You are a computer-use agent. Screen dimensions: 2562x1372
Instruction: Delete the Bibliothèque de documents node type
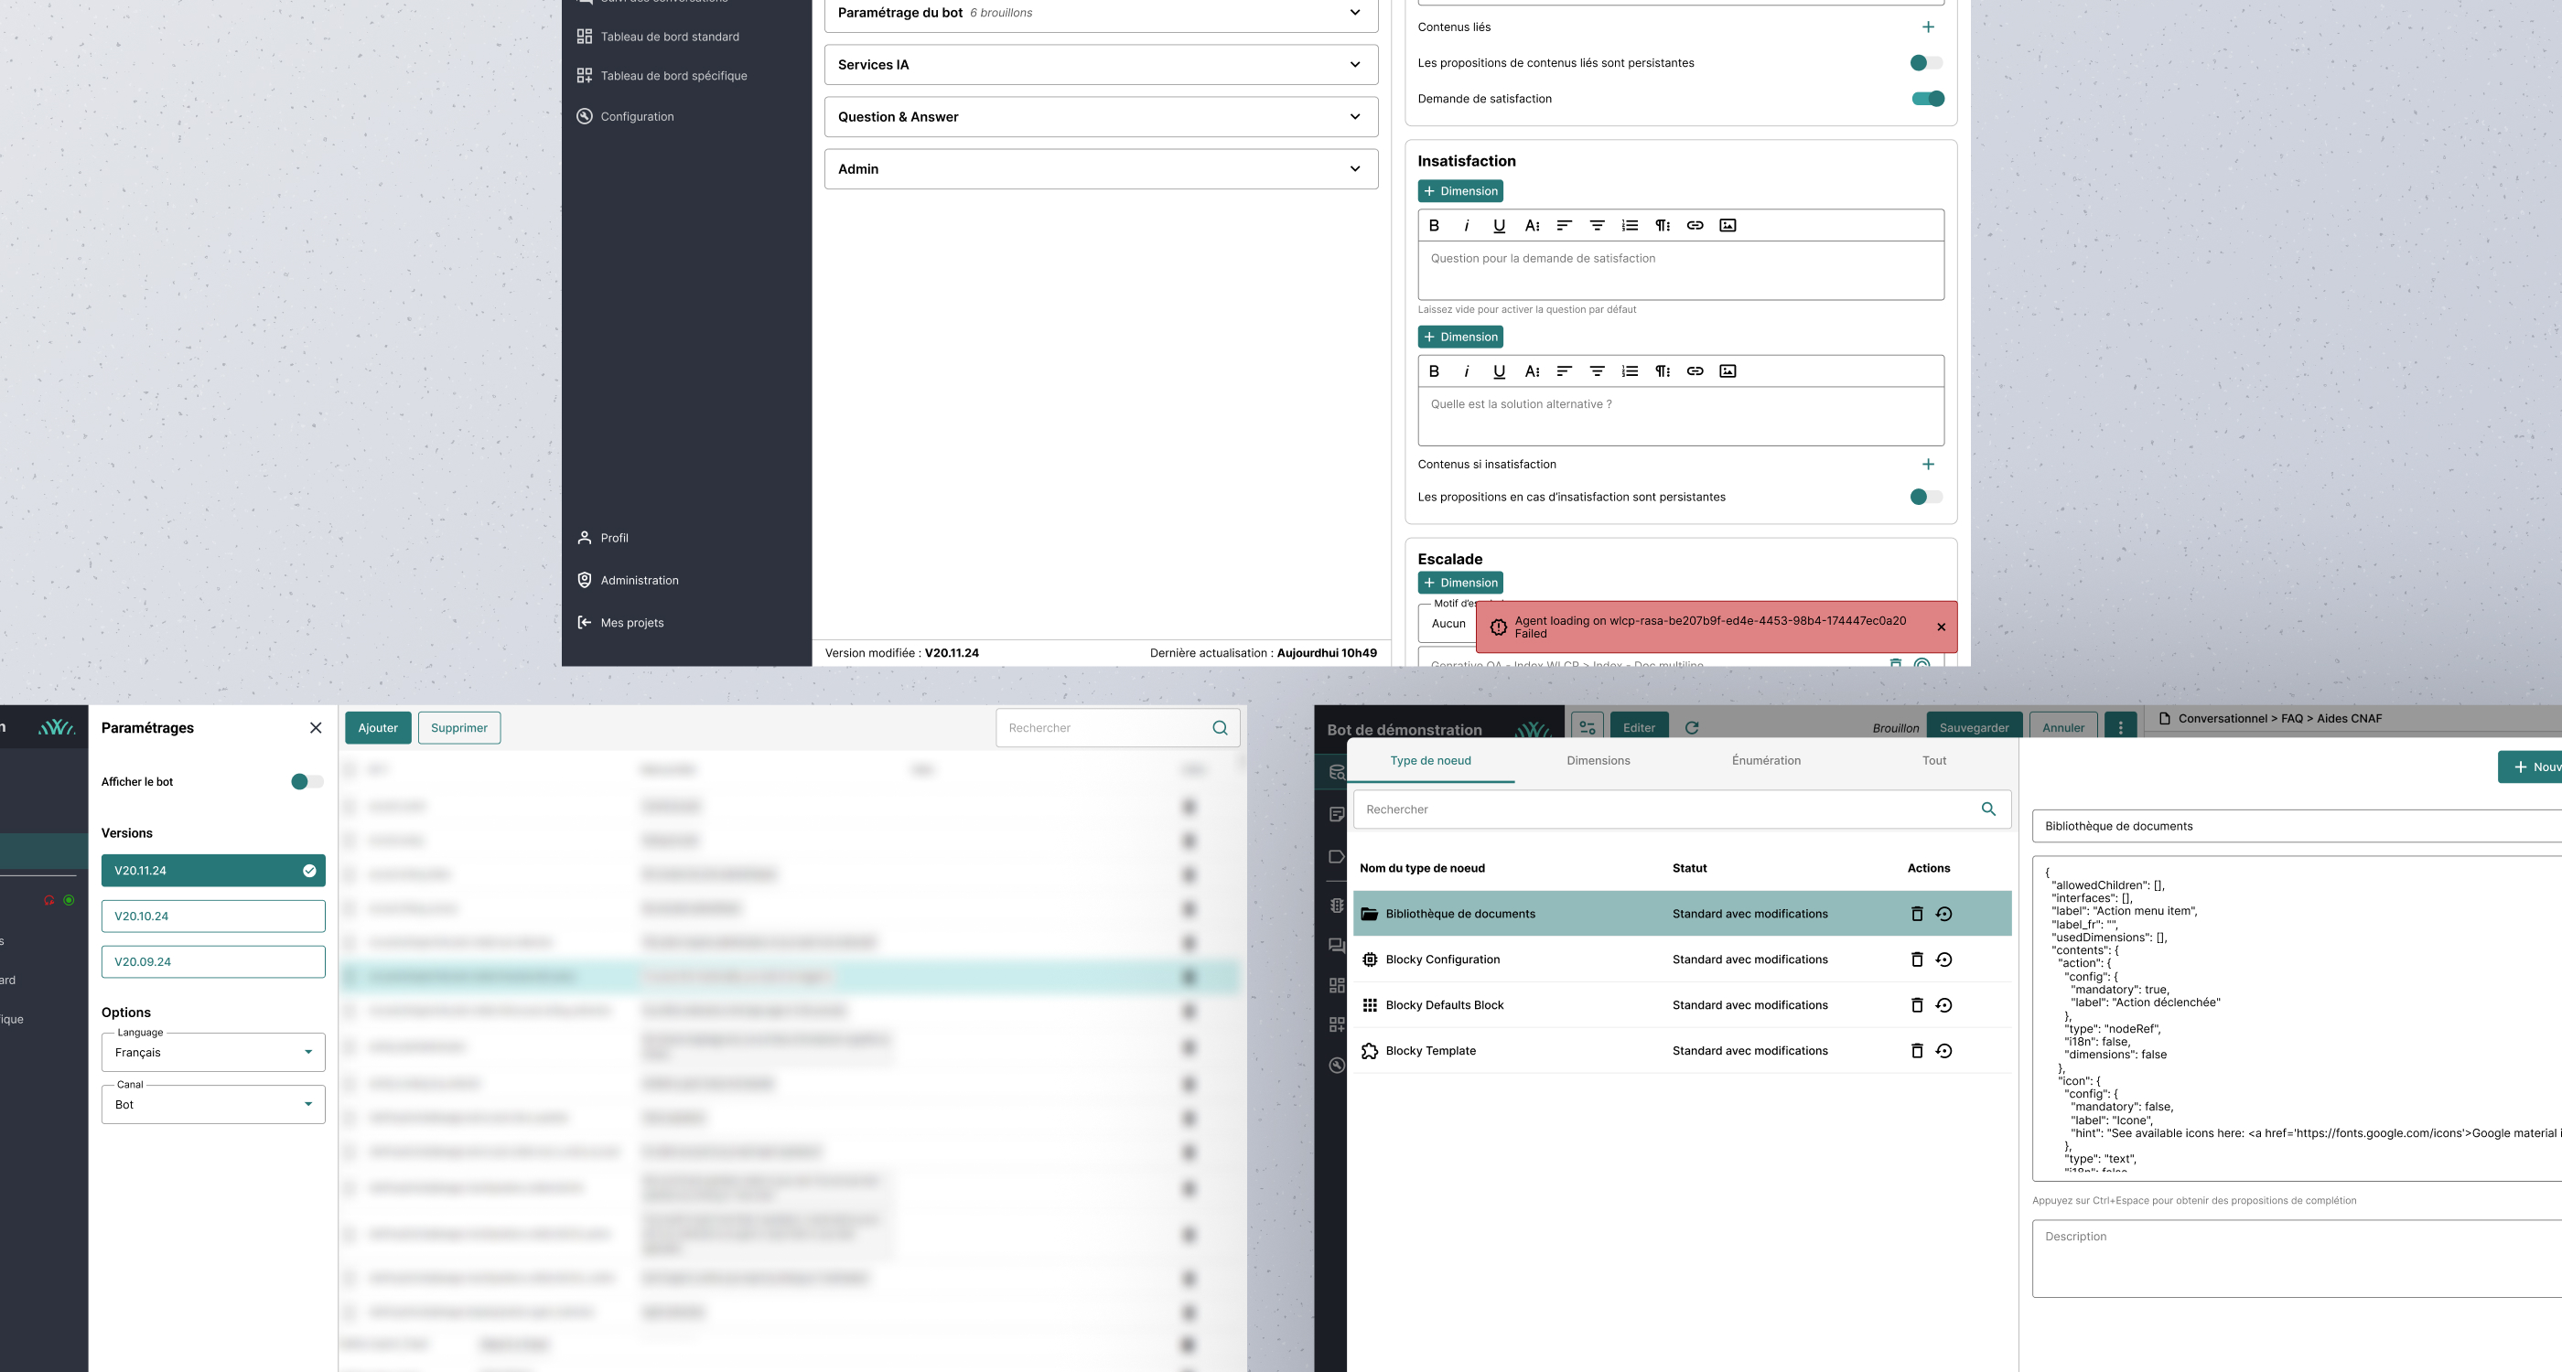(1917, 914)
